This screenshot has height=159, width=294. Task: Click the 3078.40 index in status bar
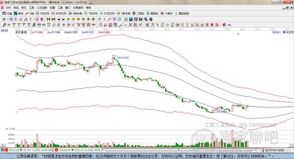coord(14,150)
